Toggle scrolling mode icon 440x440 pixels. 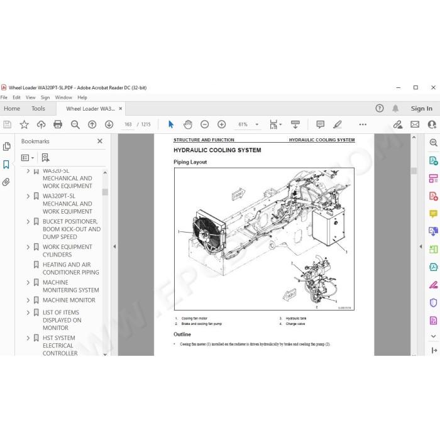pos(295,124)
